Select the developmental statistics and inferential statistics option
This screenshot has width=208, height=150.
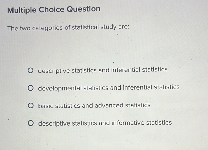(109, 87)
